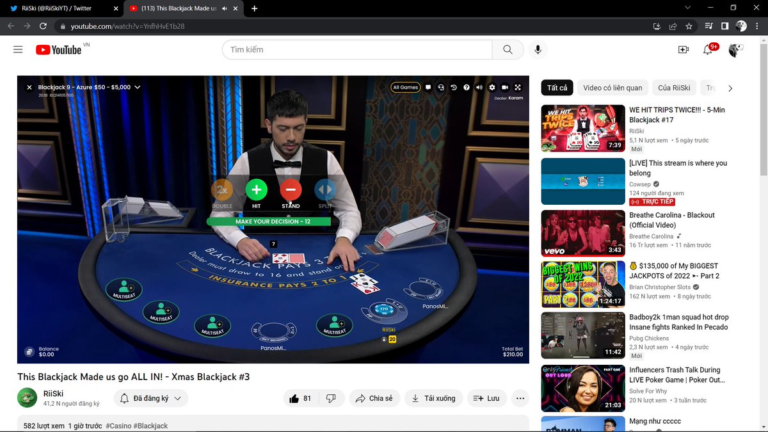Click the red STAND button
Image resolution: width=768 pixels, height=432 pixels.
[291, 189]
